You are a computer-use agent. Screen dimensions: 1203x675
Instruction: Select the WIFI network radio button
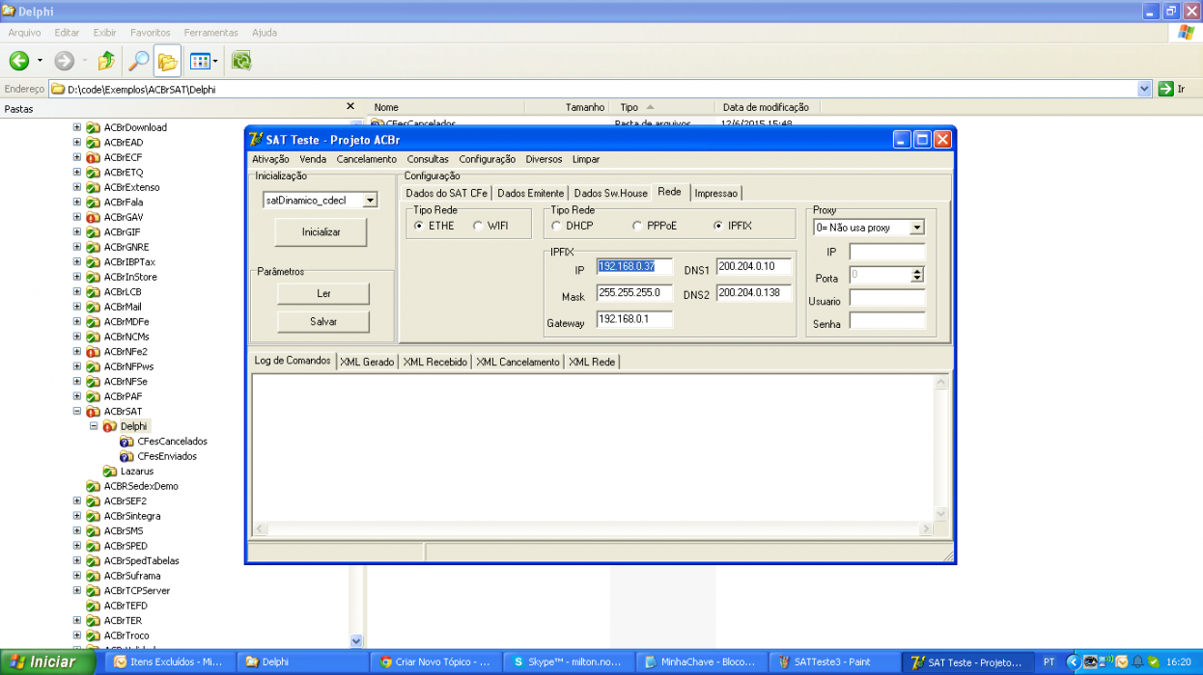[x=478, y=226]
